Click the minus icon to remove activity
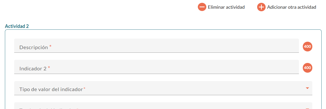This screenshot has width=326, height=109. [x=202, y=7]
